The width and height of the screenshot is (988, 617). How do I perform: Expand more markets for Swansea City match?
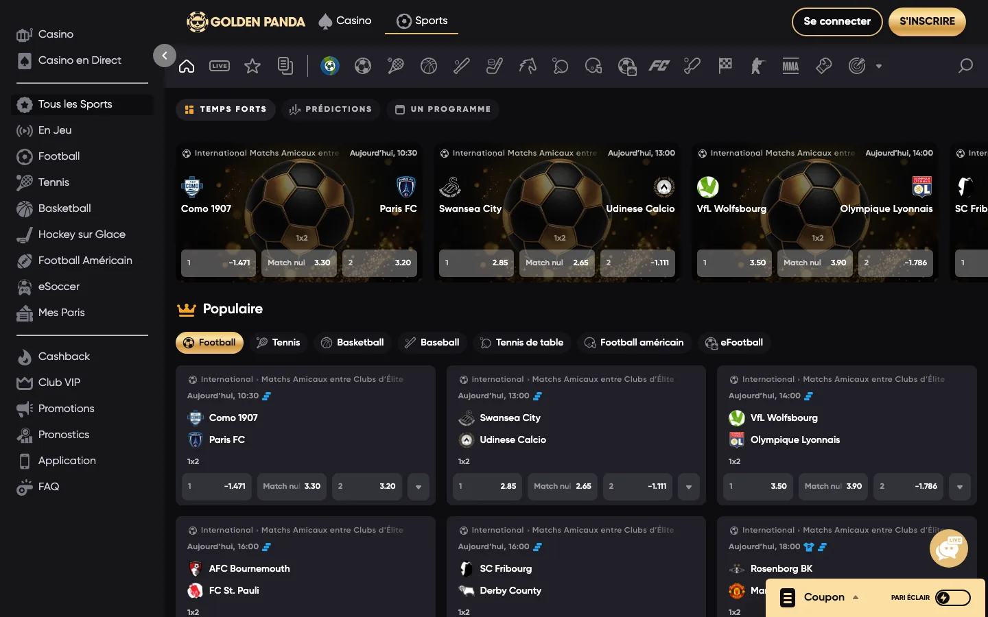click(x=689, y=487)
